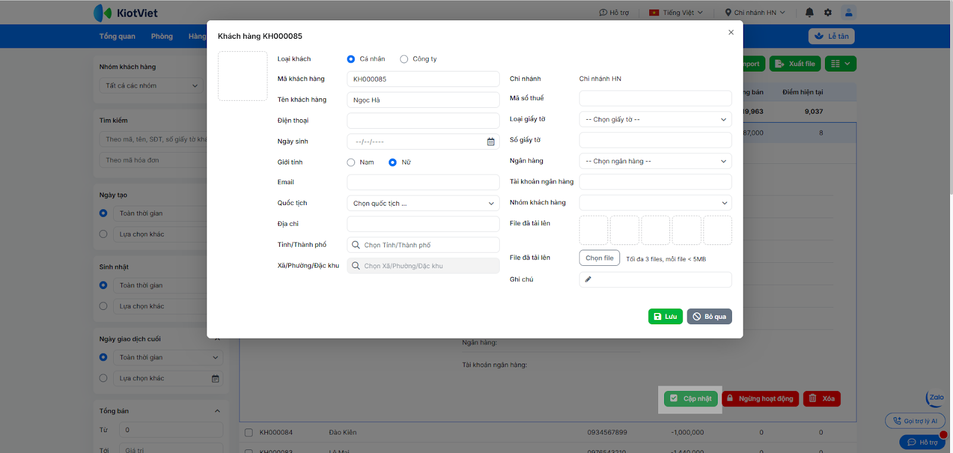Click the Tổng bán Từ value field

click(171, 430)
